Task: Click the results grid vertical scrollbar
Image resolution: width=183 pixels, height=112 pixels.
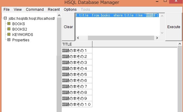Action: coord(180,79)
